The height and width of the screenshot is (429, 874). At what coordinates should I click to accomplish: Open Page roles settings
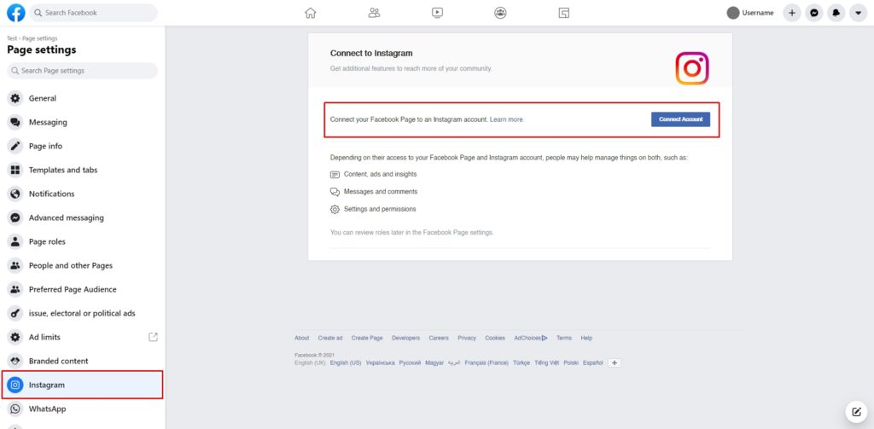tap(47, 241)
